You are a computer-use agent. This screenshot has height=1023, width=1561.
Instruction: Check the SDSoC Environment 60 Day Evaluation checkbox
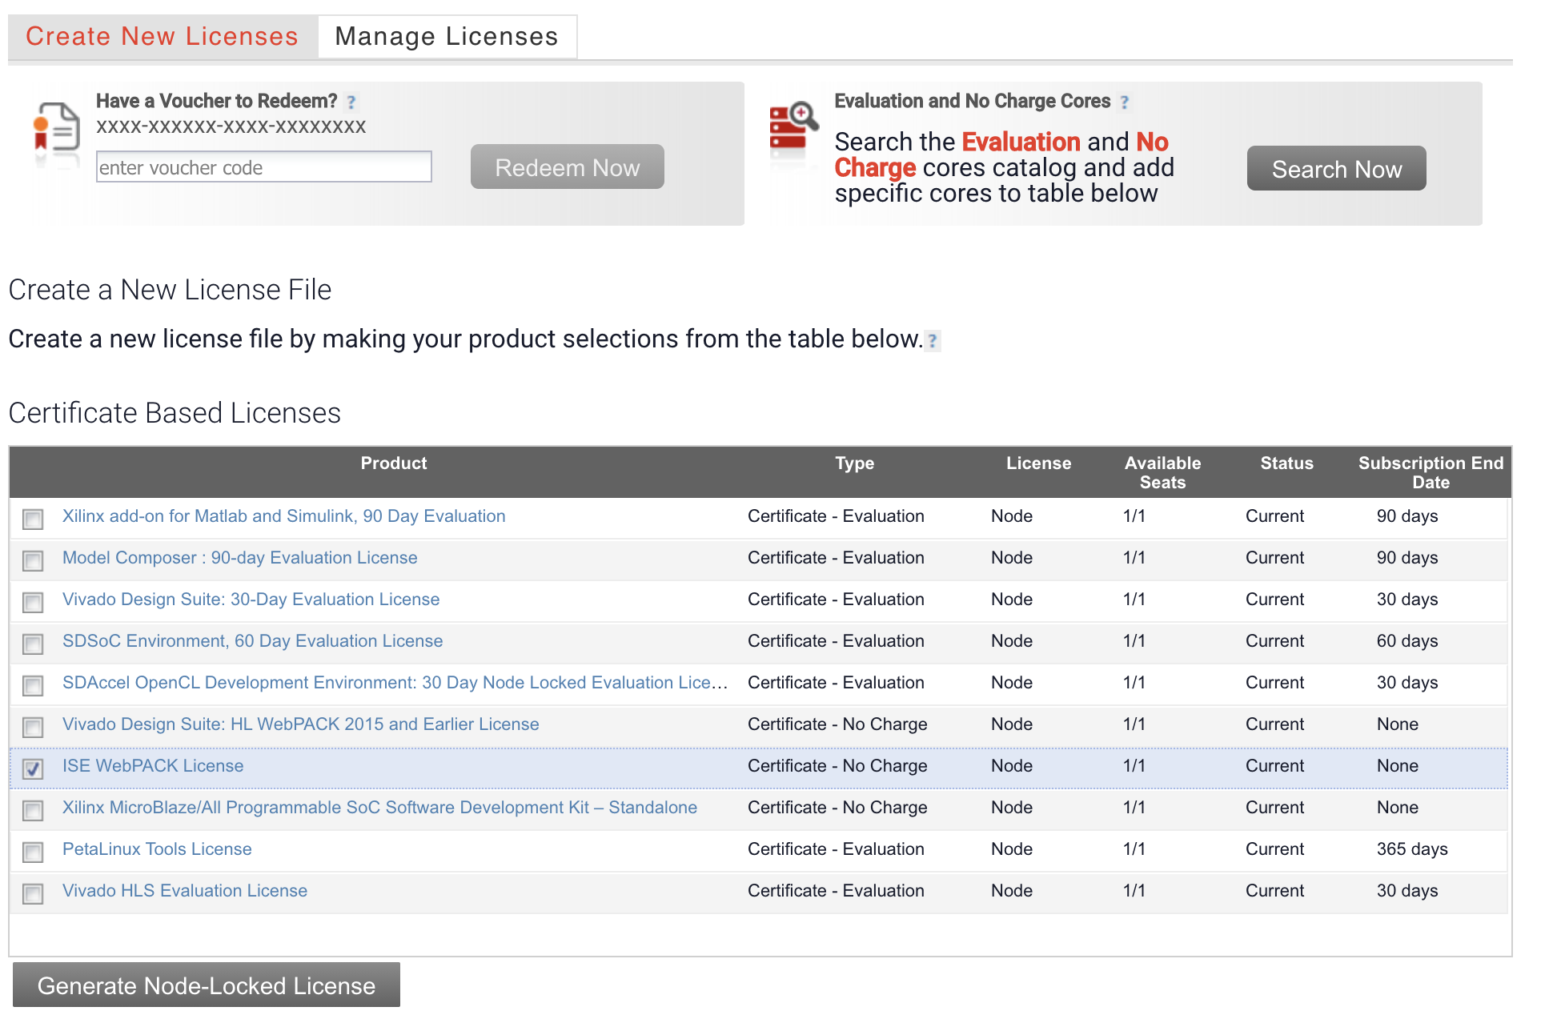[x=33, y=644]
